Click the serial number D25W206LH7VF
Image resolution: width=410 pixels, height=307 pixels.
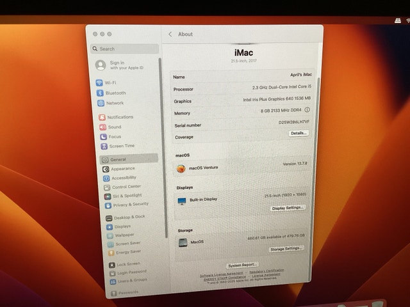tap(294, 122)
